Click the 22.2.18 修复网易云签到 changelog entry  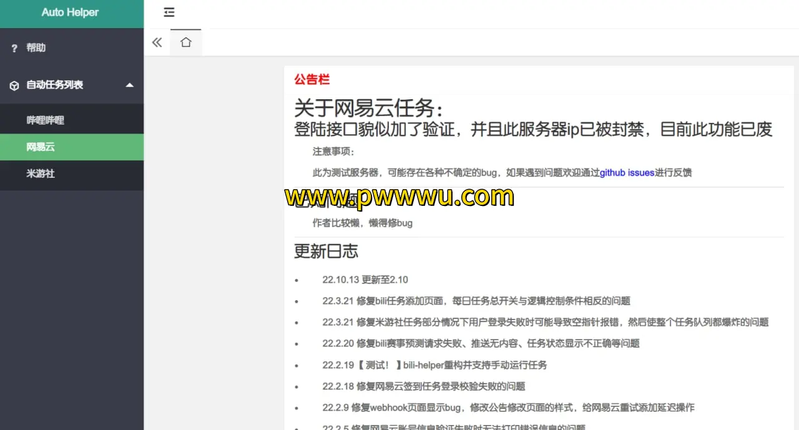[x=423, y=386]
